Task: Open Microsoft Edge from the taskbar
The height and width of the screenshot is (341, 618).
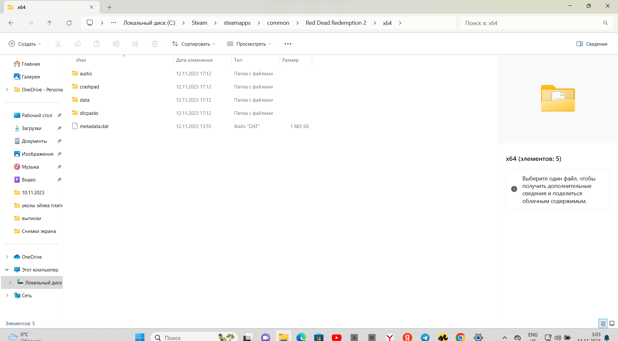Action: coord(301,337)
